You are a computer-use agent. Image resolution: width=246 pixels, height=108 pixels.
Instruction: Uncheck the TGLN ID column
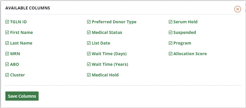coord(7,22)
